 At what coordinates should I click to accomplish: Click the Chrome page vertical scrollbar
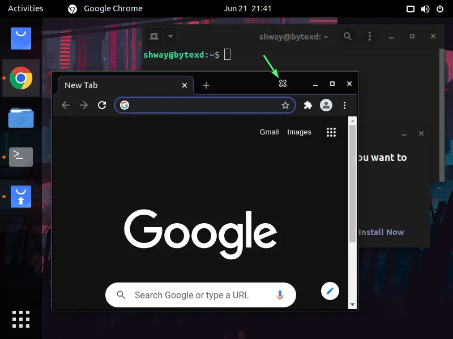pos(352,213)
